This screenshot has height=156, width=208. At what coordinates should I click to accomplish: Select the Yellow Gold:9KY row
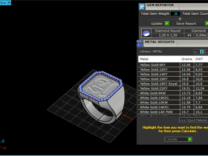click(173, 65)
